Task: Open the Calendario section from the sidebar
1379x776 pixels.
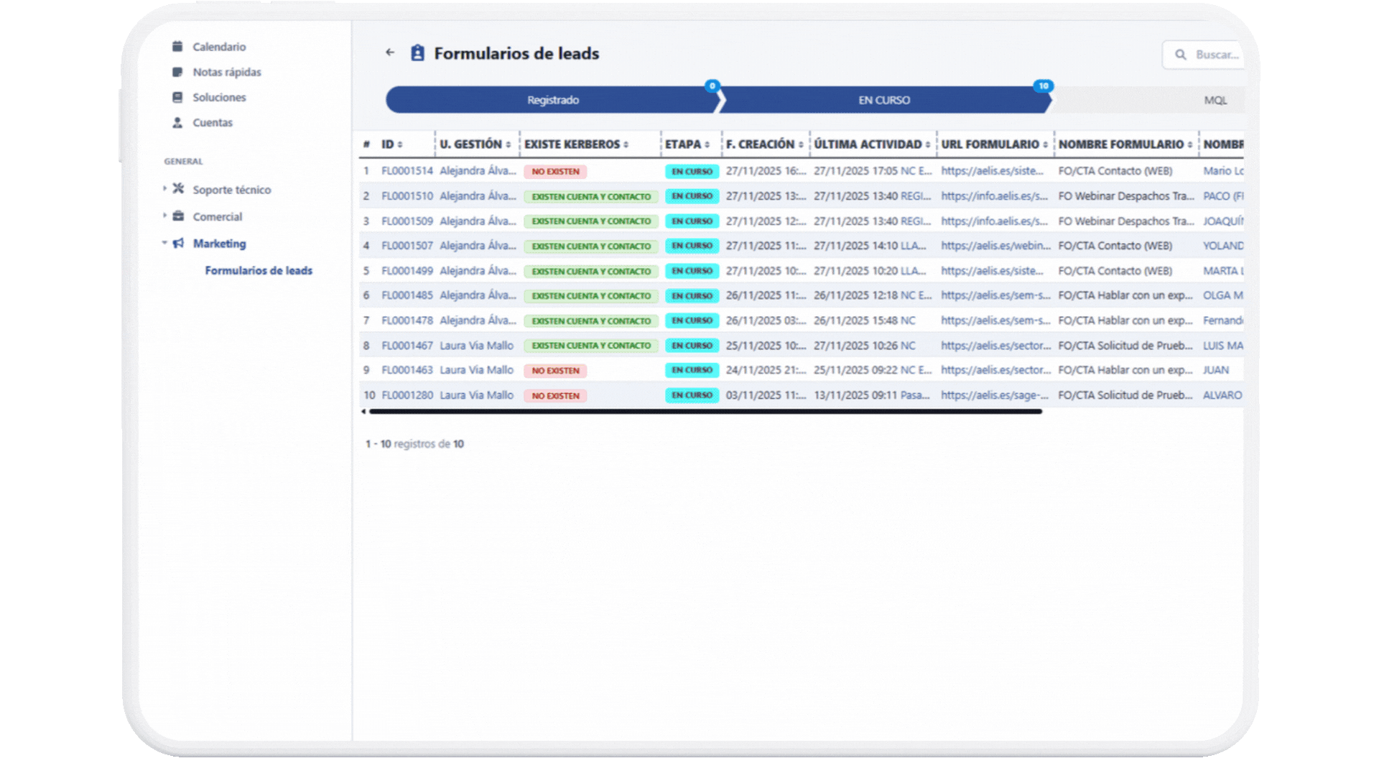Action: tap(219, 46)
